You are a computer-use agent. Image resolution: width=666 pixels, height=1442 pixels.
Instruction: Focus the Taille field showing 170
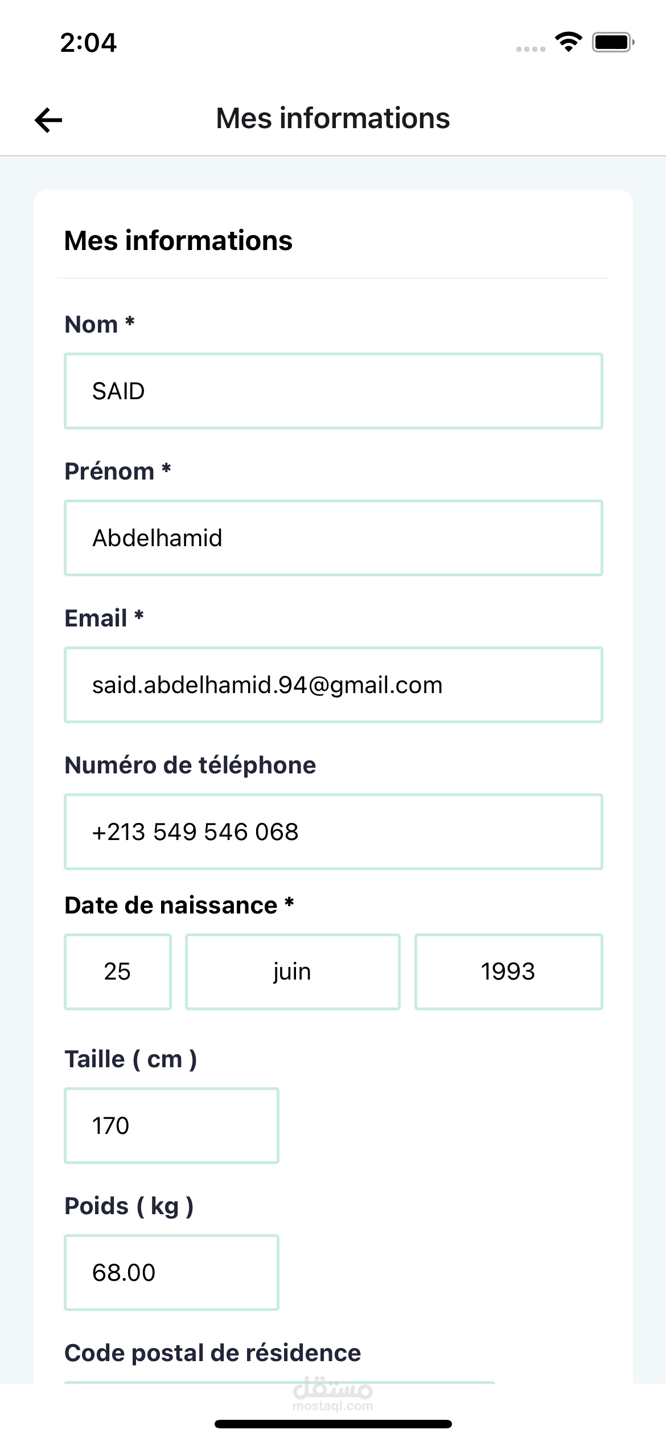pyautogui.click(x=171, y=1126)
